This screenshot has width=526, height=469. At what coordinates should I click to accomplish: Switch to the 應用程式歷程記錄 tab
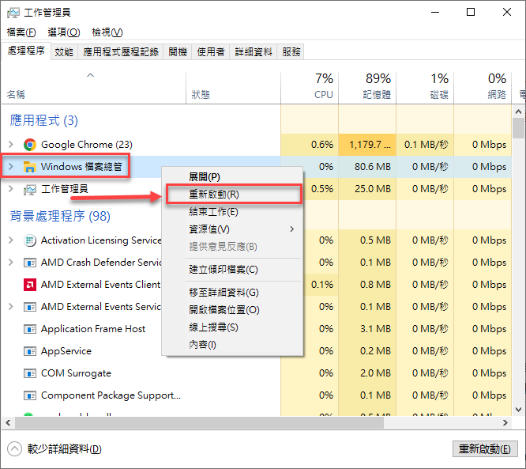(x=121, y=51)
